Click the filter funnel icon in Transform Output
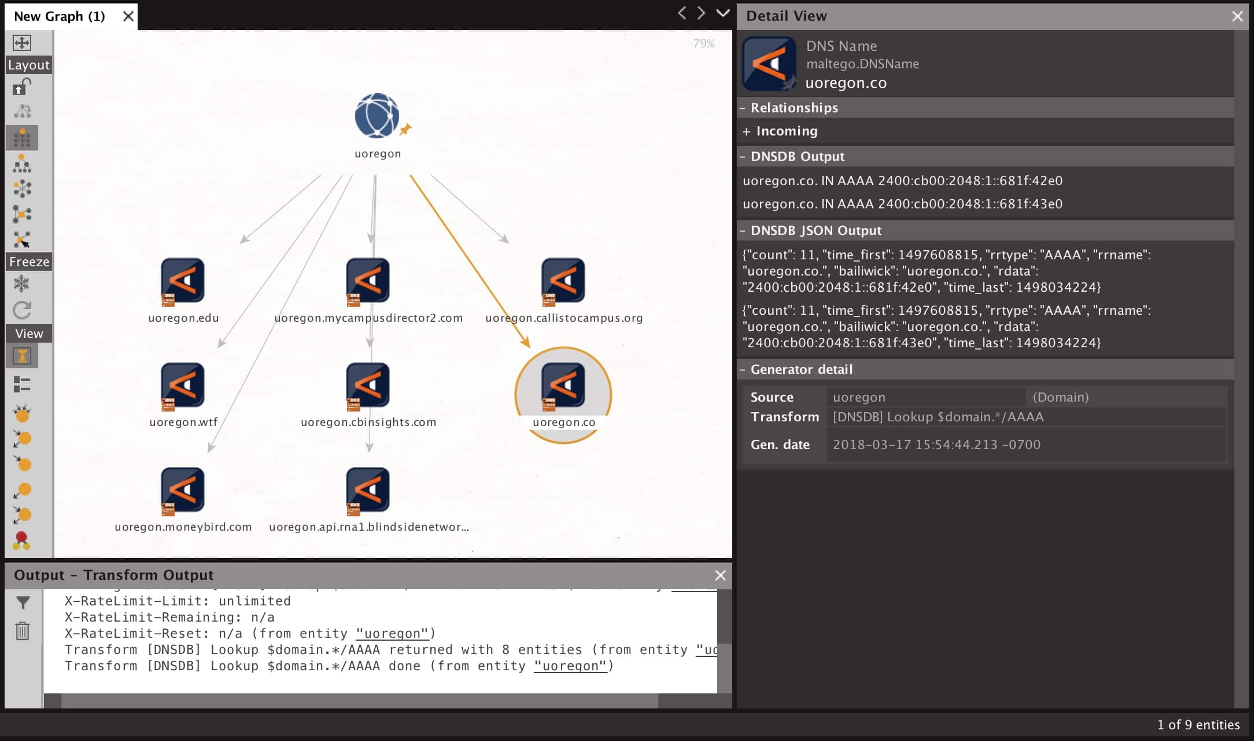The image size is (1255, 742). click(23, 603)
